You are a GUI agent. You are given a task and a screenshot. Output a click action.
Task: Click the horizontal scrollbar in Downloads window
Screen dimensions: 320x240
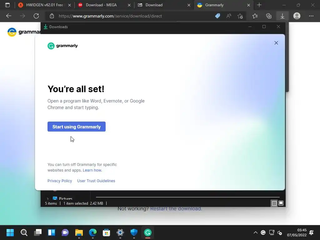point(188,197)
